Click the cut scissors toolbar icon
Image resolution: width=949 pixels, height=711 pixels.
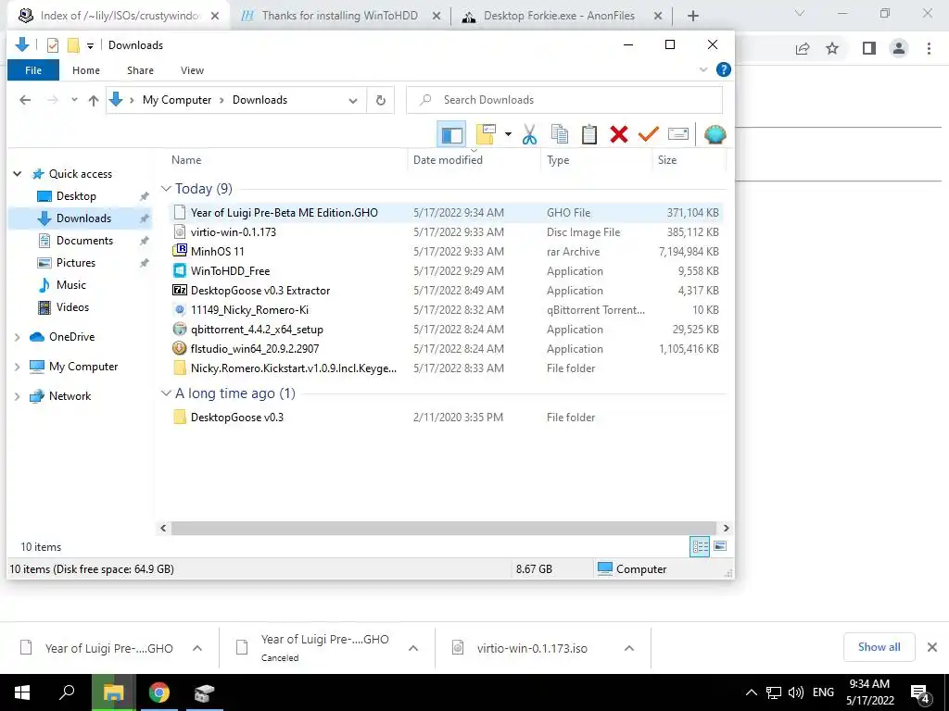529,134
